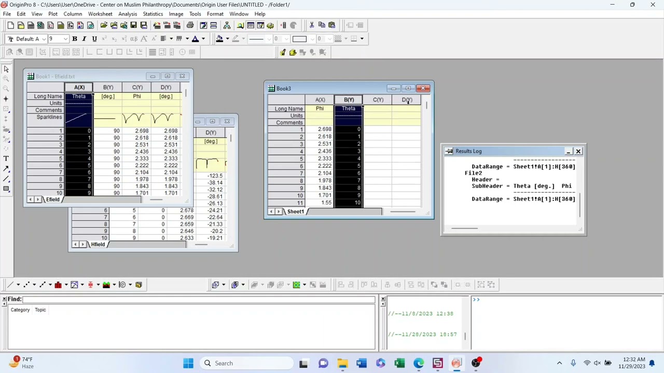Select Sheet1 tab in Book3
The height and width of the screenshot is (373, 664).
click(x=295, y=211)
